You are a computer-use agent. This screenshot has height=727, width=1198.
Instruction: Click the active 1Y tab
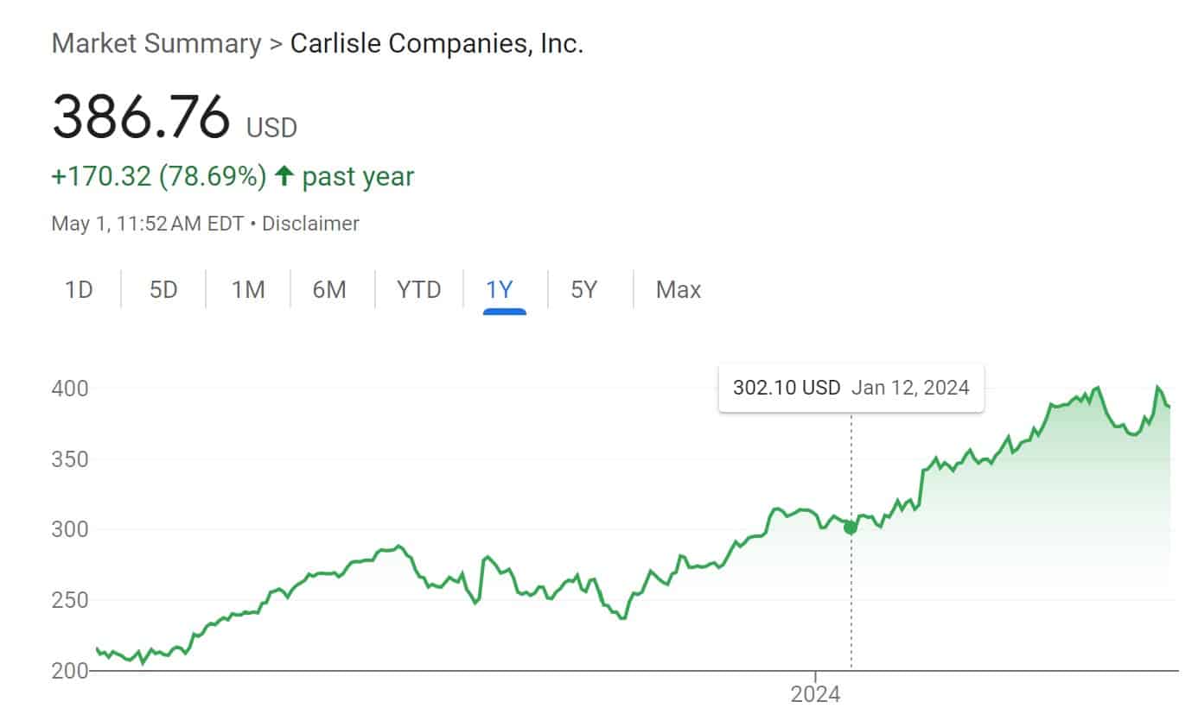[x=500, y=289]
